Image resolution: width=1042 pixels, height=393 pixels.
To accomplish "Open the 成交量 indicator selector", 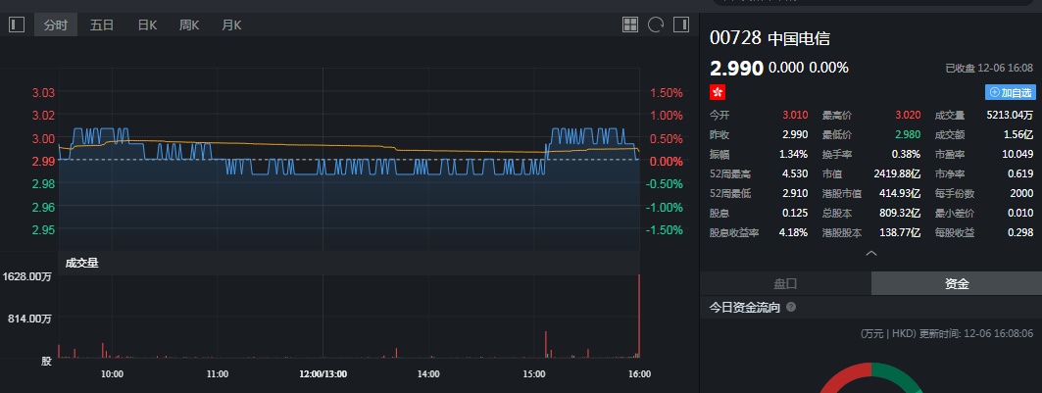I will (82, 263).
